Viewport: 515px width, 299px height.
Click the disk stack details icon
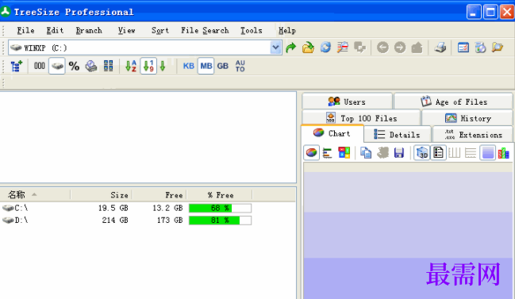[x=91, y=66]
